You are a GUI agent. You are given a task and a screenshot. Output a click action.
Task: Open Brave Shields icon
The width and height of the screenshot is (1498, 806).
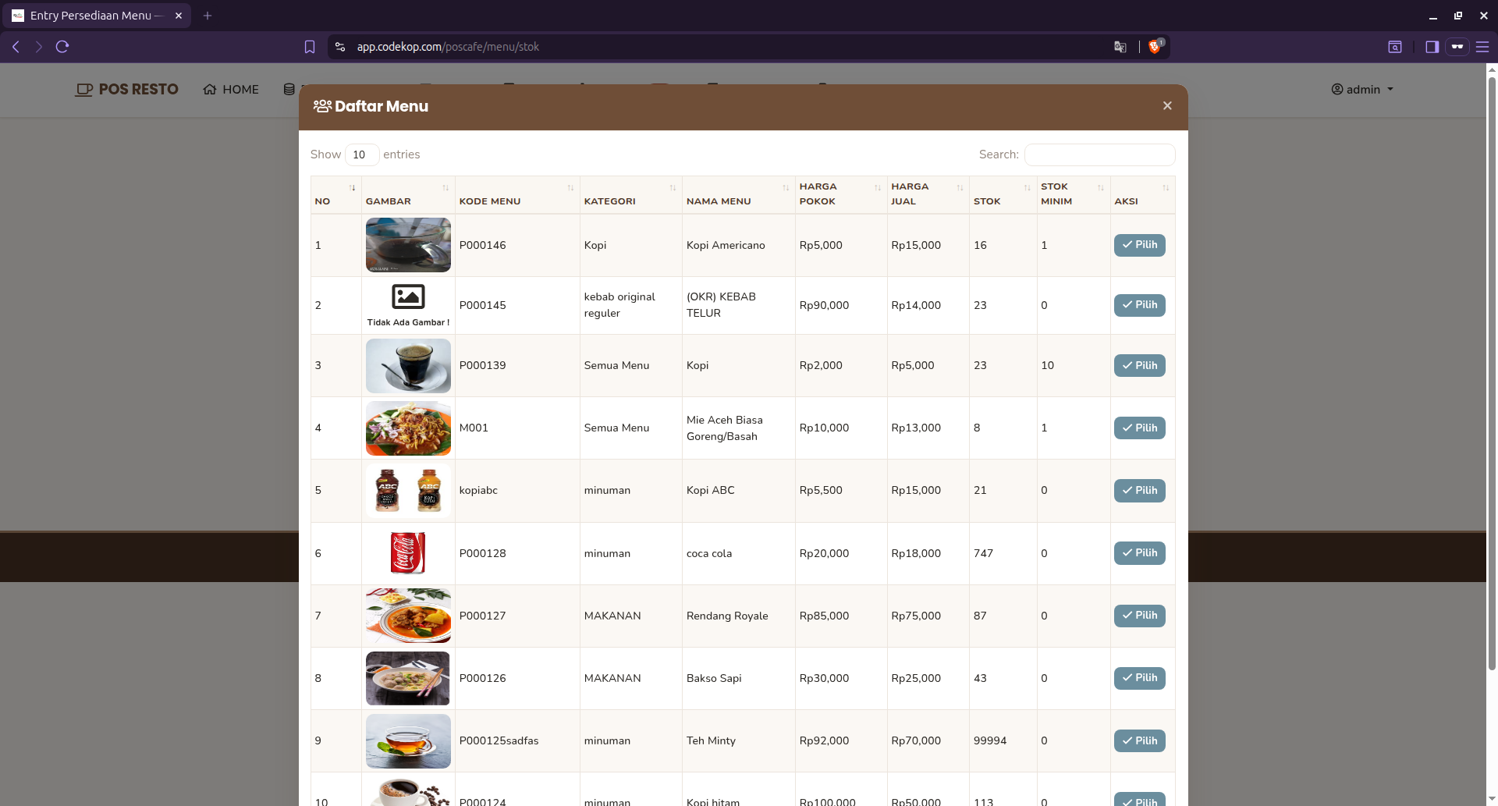click(x=1155, y=46)
